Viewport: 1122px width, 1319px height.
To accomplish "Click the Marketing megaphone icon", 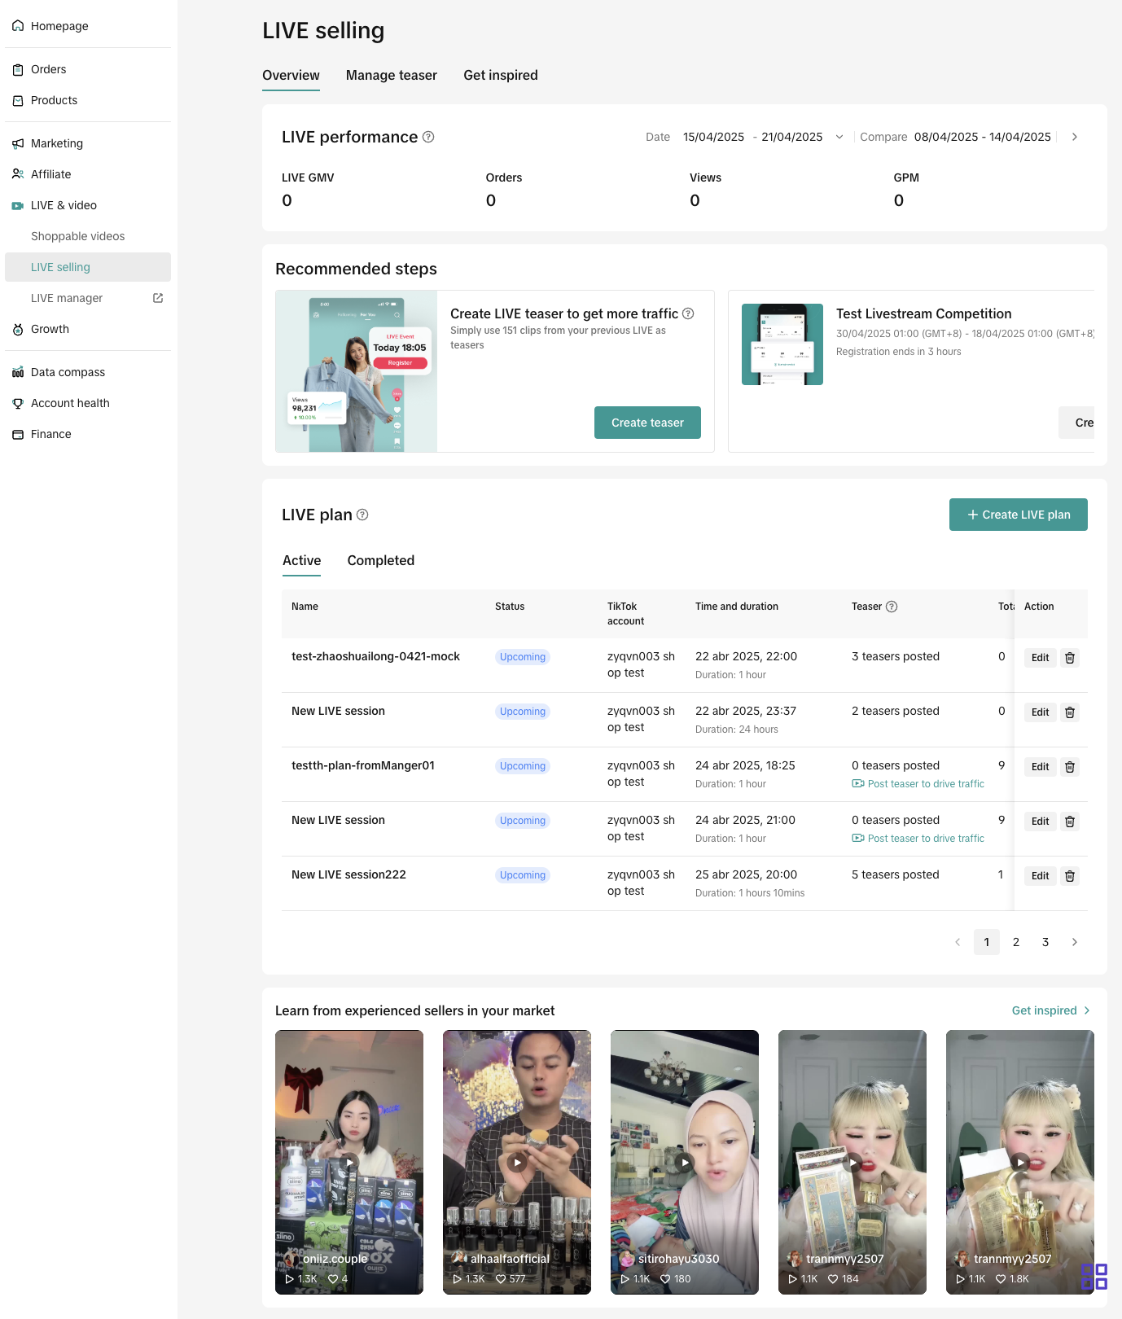I will click(x=18, y=143).
